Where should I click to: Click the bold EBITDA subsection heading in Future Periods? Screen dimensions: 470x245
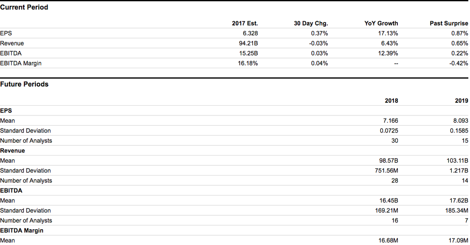11,190
